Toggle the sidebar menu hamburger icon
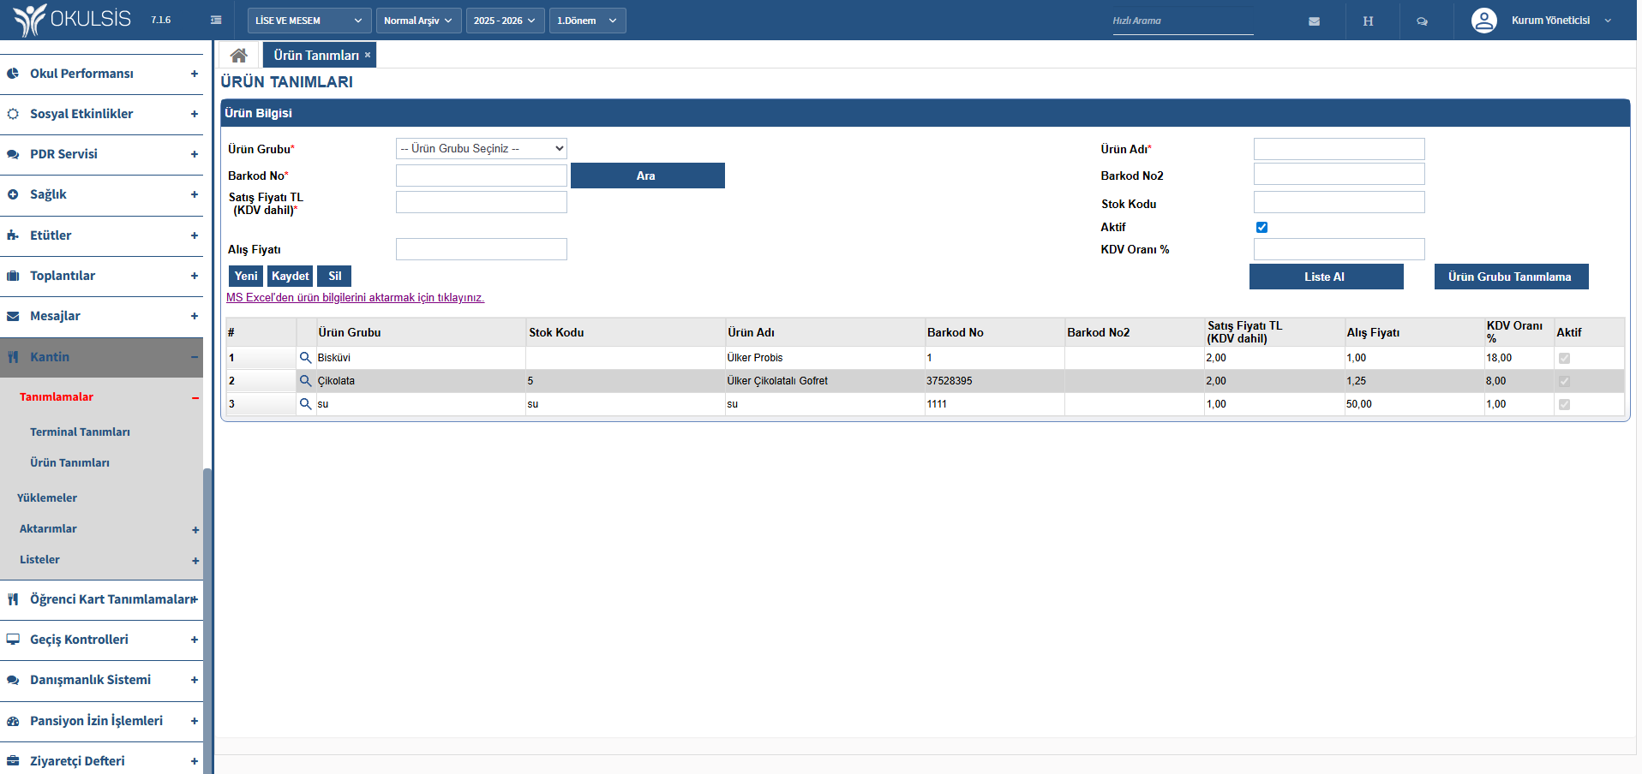 216,21
